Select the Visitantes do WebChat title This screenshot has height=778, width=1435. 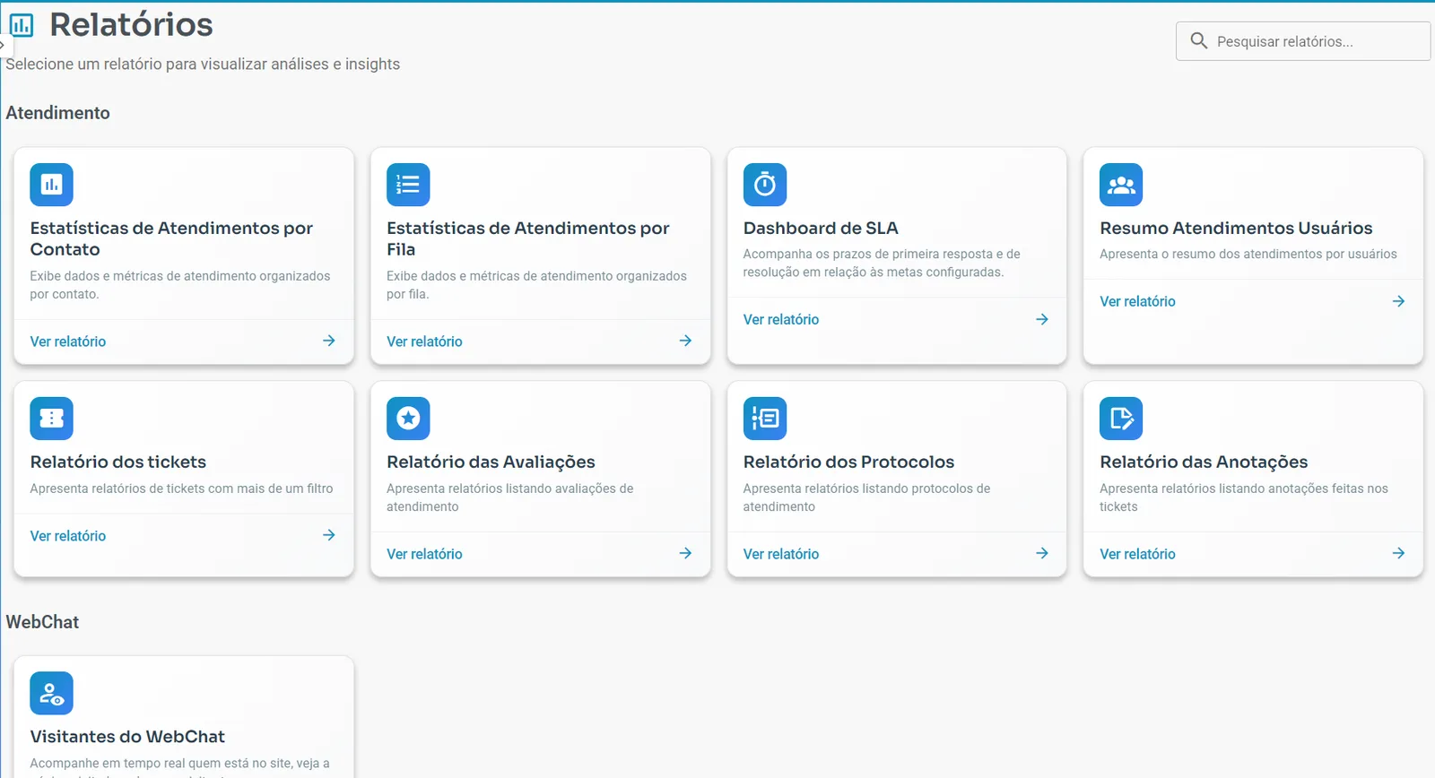pyautogui.click(x=127, y=737)
